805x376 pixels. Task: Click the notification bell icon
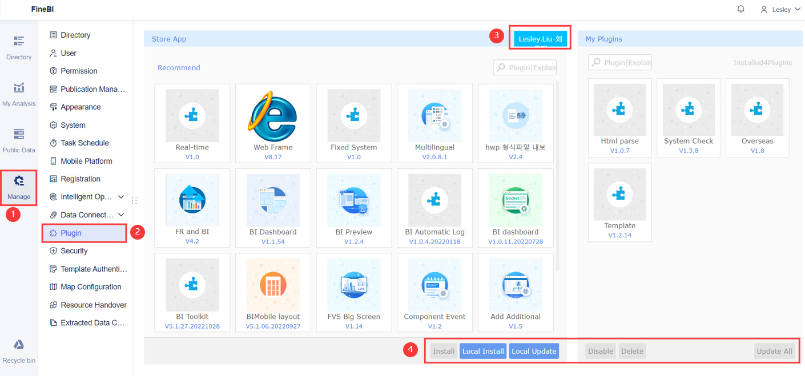pos(740,9)
